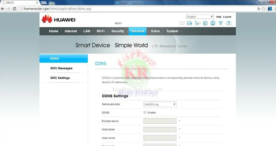Open SMS Settings in the sidebar
Screen dimensions: 276x146
[x=60, y=78]
